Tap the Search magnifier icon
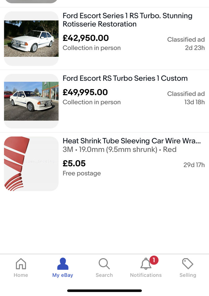This screenshot has height=296, width=209. (x=104, y=264)
